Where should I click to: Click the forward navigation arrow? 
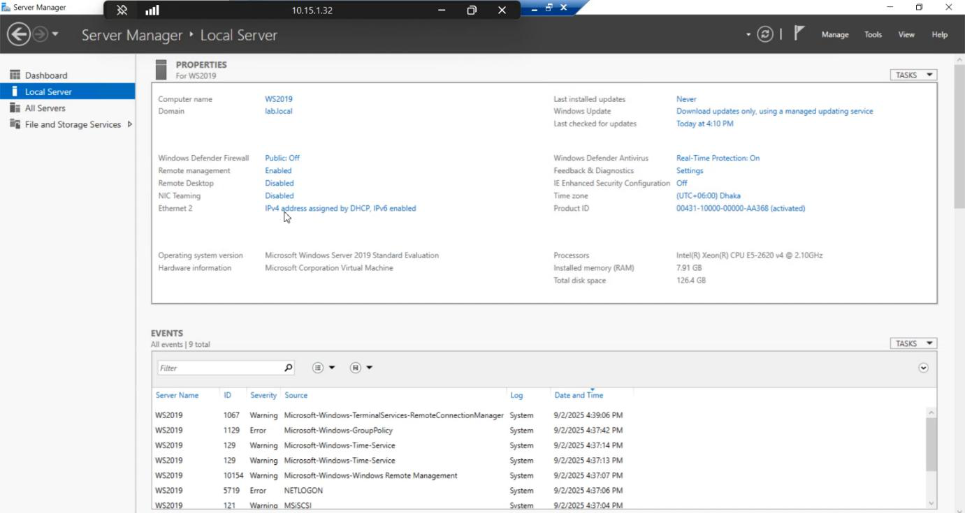tap(40, 34)
